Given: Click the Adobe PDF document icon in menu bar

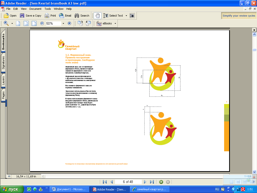Looking at the screenshot, I should click(3, 9).
